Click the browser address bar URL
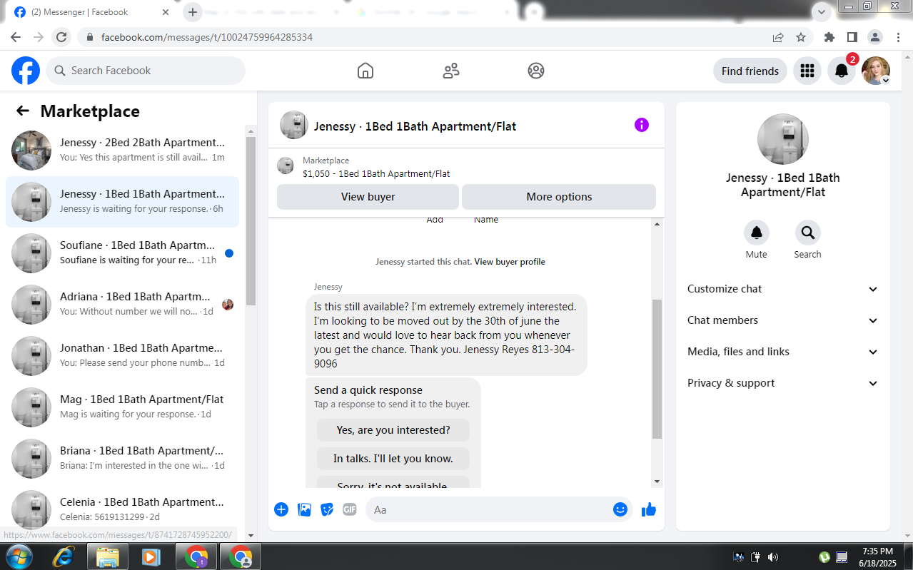 point(207,37)
